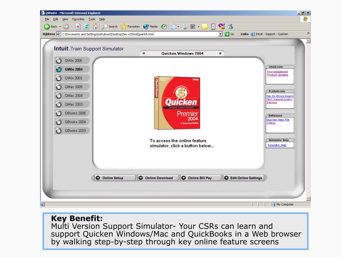Viewport: 342px width, 257px height.
Task: Click in the Address bar field
Action: pos(140,34)
